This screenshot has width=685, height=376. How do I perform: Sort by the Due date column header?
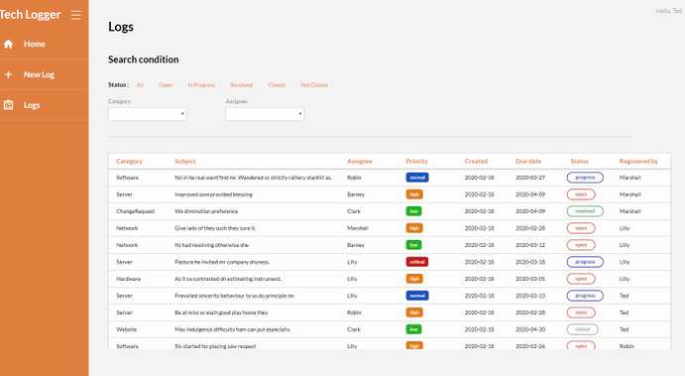[x=528, y=162]
